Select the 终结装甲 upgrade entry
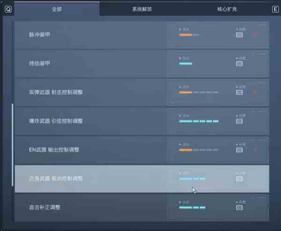 click(x=142, y=64)
